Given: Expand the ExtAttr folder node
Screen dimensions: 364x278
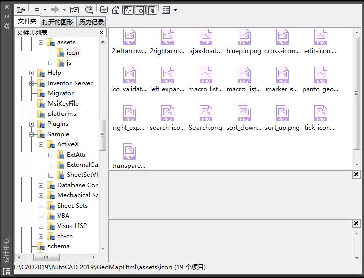Looking at the screenshot, I should pyautogui.click(x=51, y=155).
